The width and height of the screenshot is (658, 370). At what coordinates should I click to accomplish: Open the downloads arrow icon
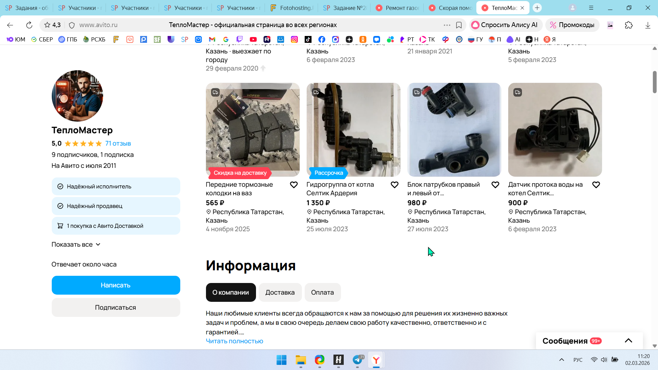pyautogui.click(x=647, y=25)
